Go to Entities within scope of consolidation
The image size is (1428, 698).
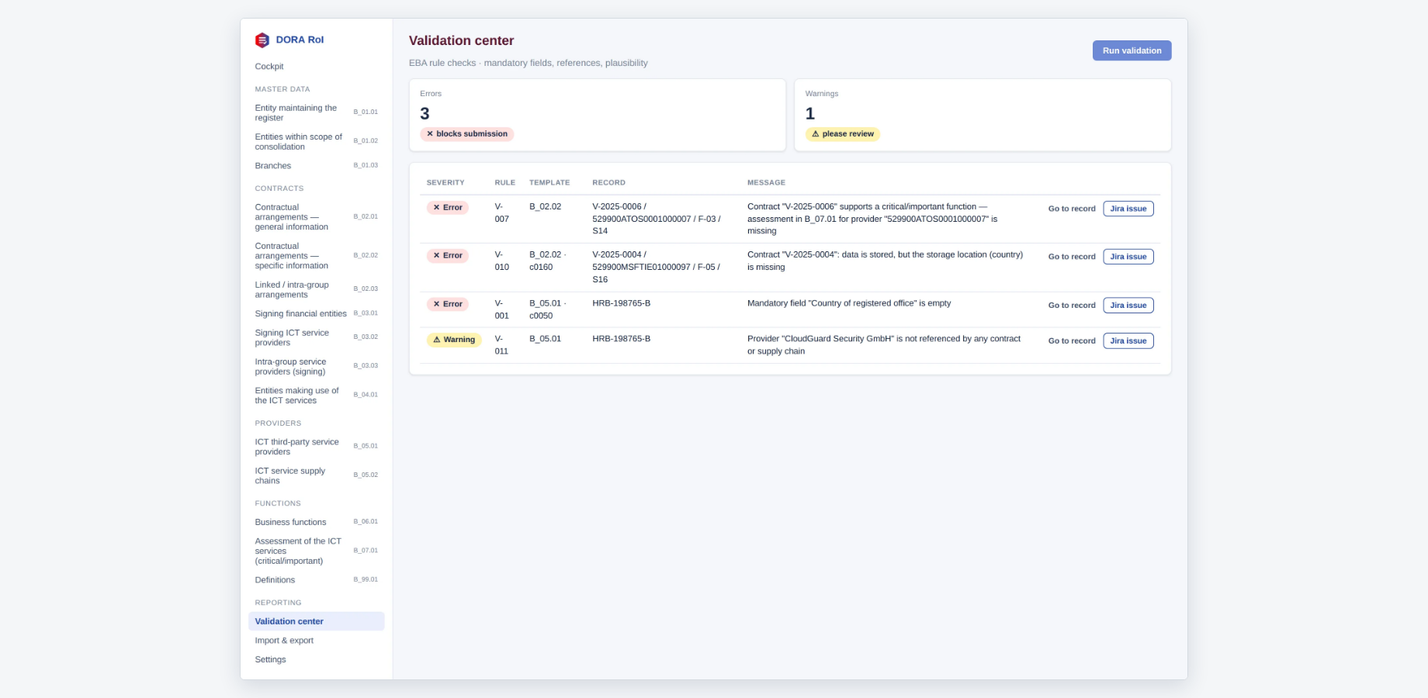pos(316,141)
